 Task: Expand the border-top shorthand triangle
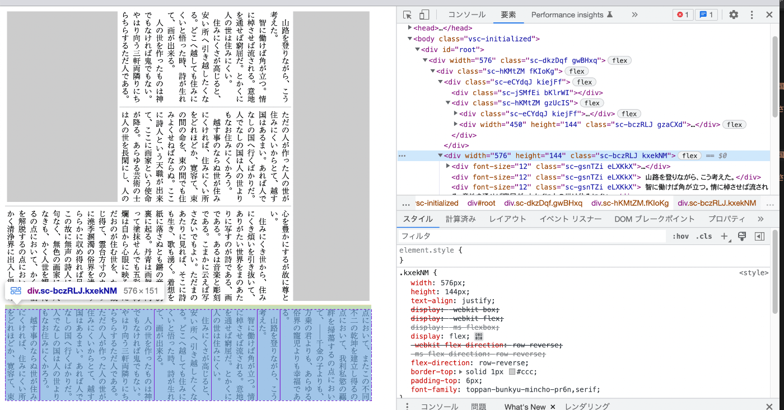tap(461, 371)
